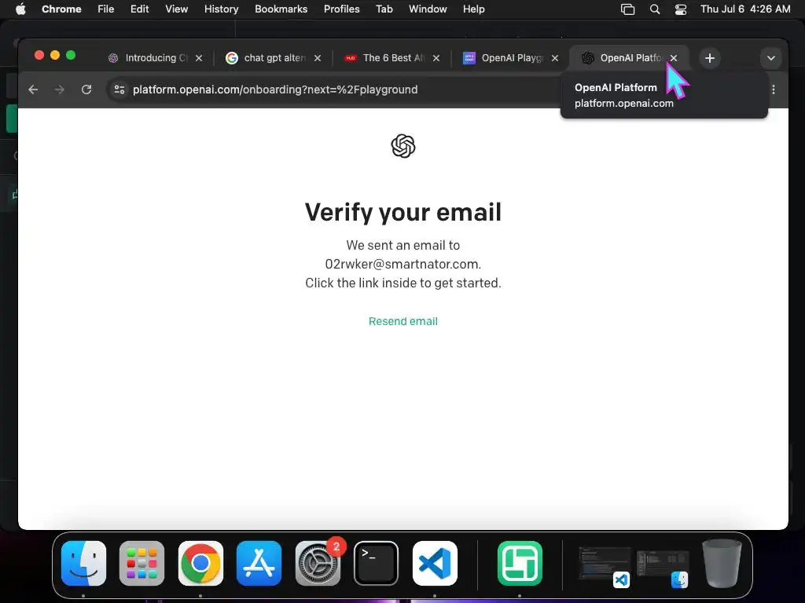Click the Resend email link
Screen dimensions: 805x603
point(403,321)
